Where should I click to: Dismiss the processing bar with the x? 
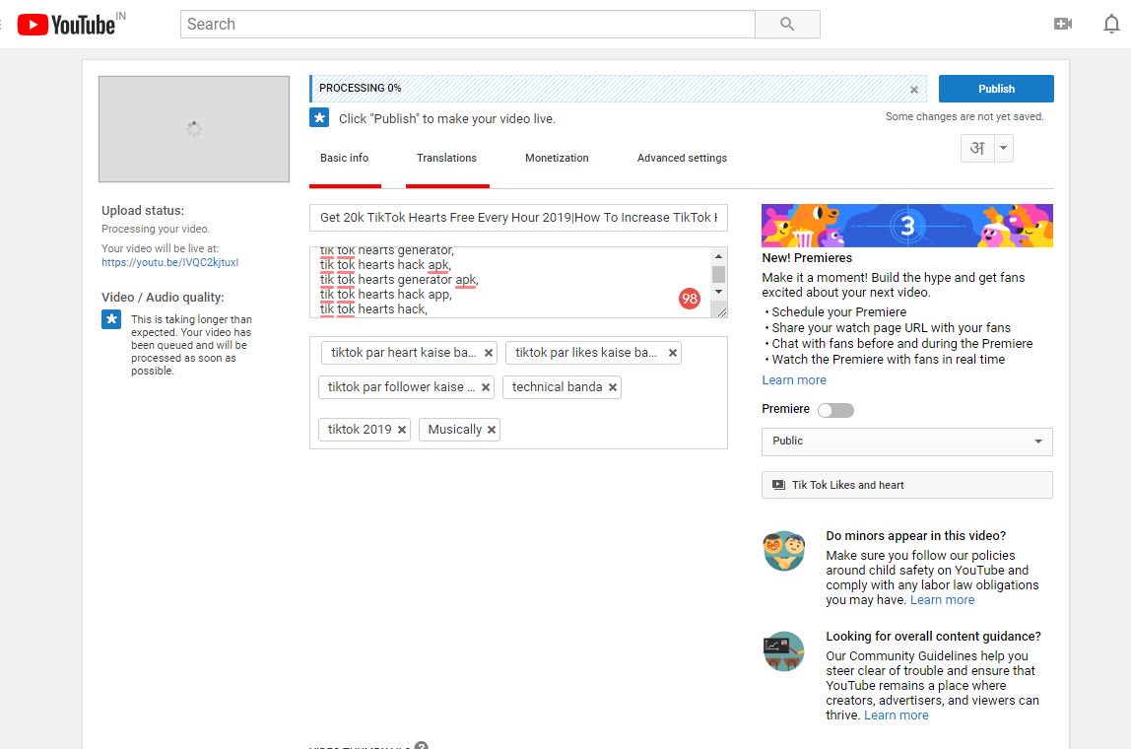(x=914, y=90)
